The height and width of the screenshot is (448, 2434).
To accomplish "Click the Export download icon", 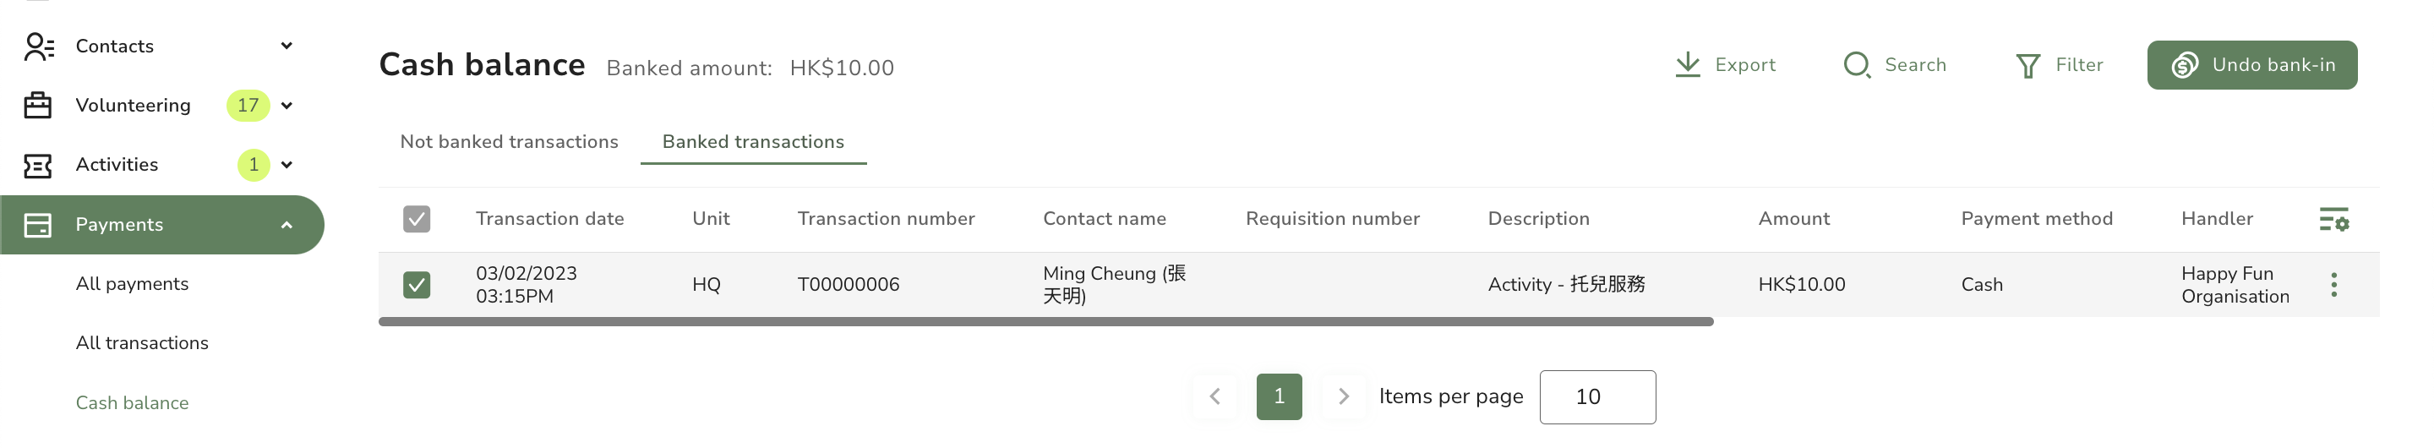I will (1688, 65).
